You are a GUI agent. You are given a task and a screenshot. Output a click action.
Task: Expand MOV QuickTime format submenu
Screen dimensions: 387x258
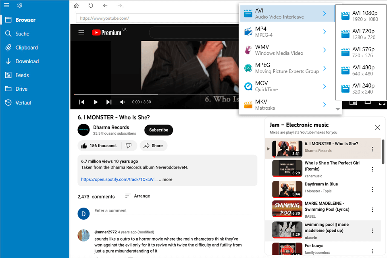tap(287, 86)
